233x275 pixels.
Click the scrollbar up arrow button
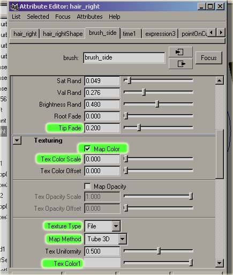tap(220, 81)
